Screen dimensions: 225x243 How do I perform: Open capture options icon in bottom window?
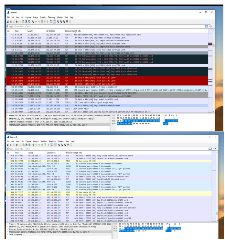[16, 145]
